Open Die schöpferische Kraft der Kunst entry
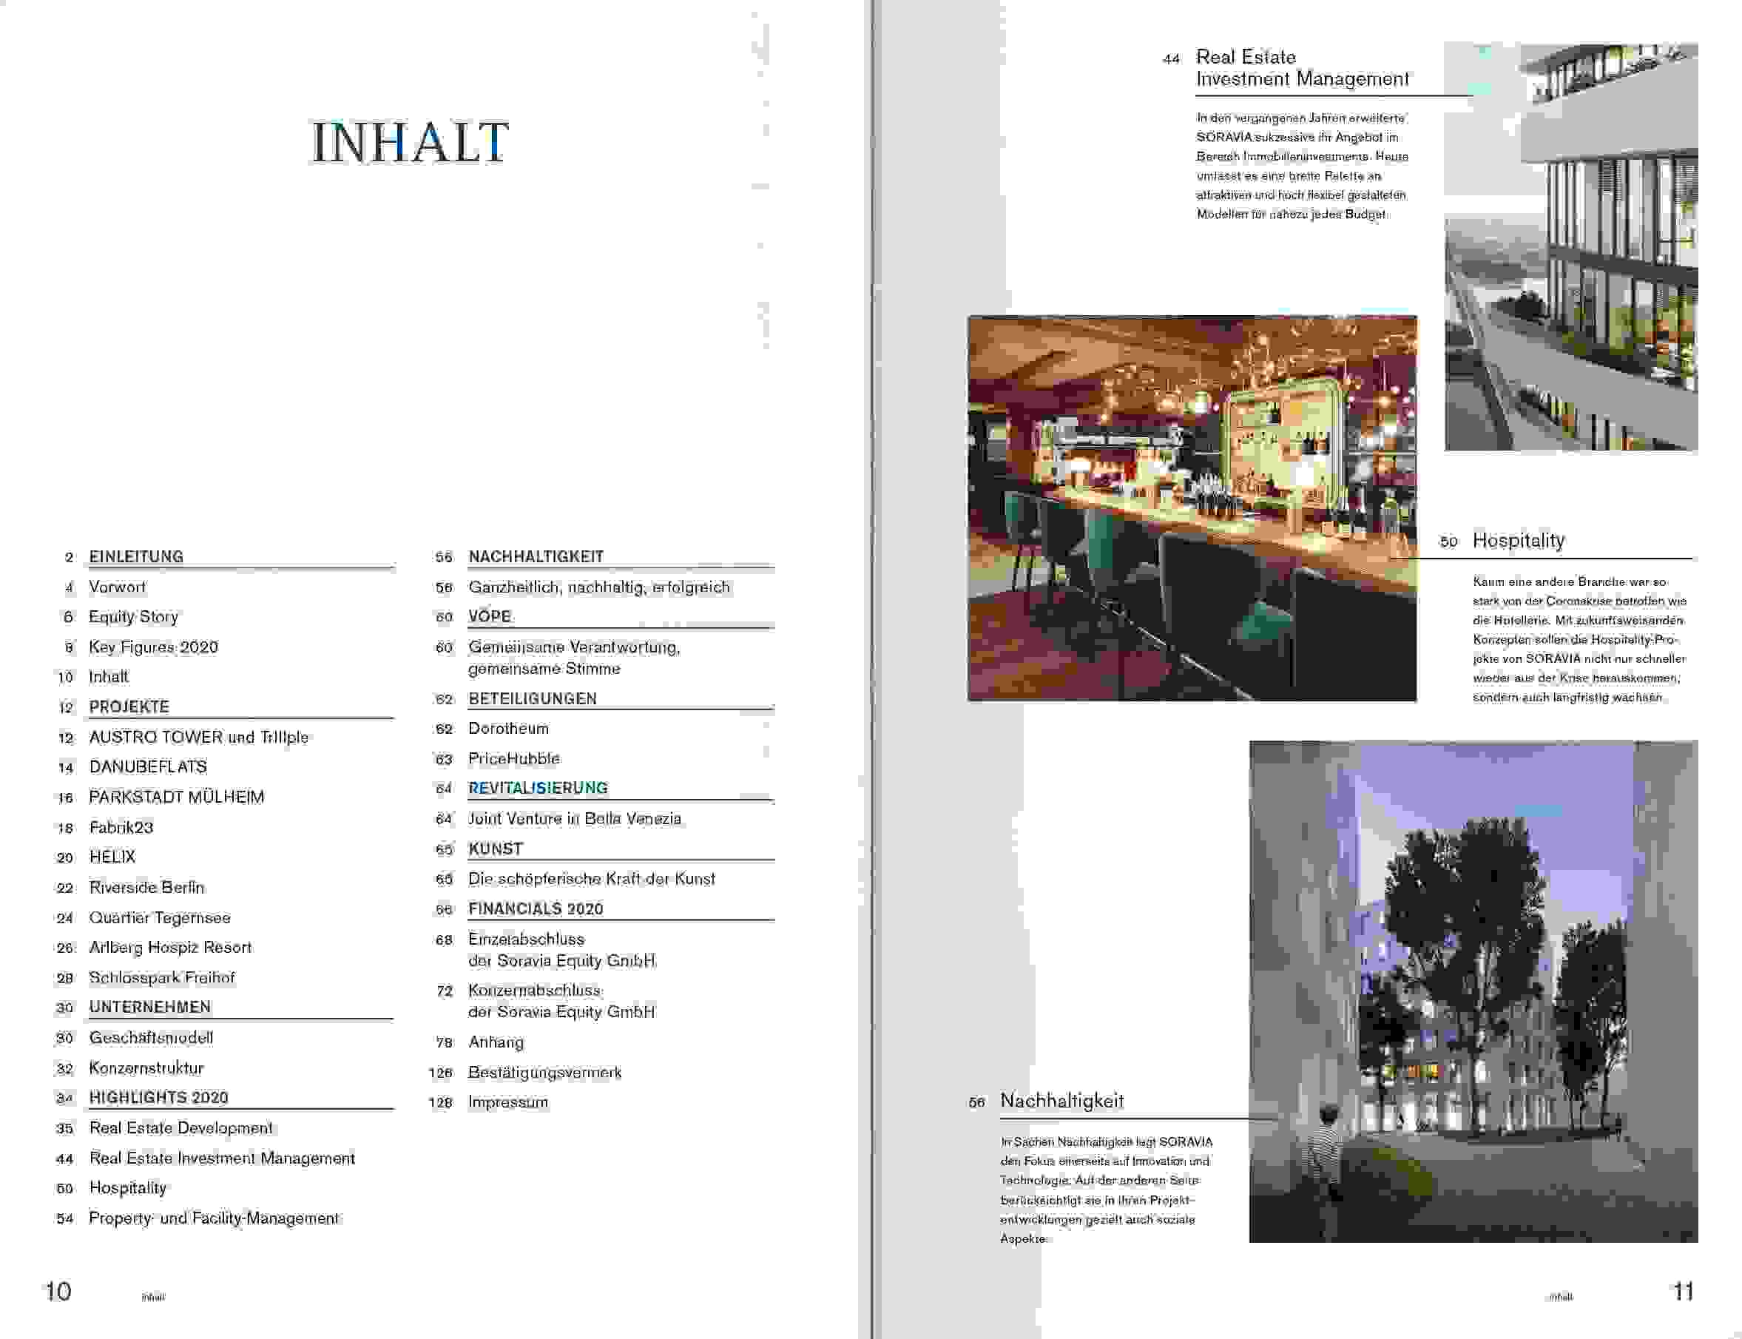 pos(592,878)
